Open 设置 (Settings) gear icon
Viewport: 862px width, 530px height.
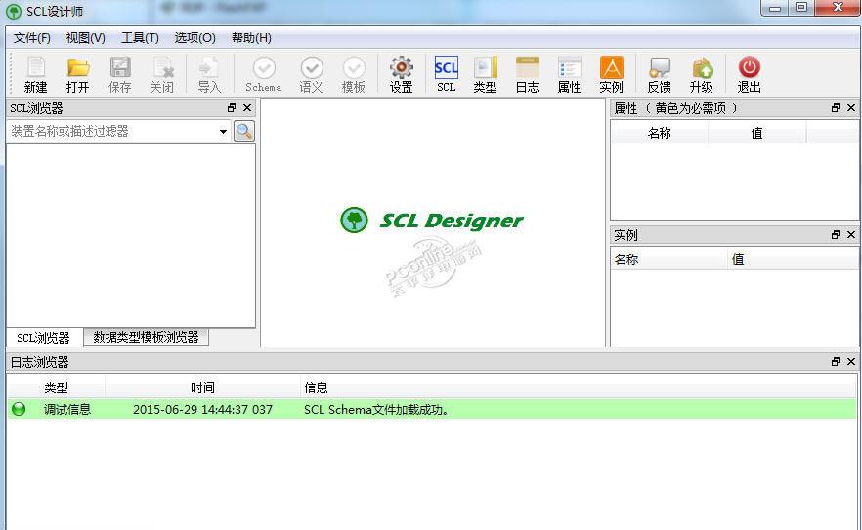coord(402,75)
